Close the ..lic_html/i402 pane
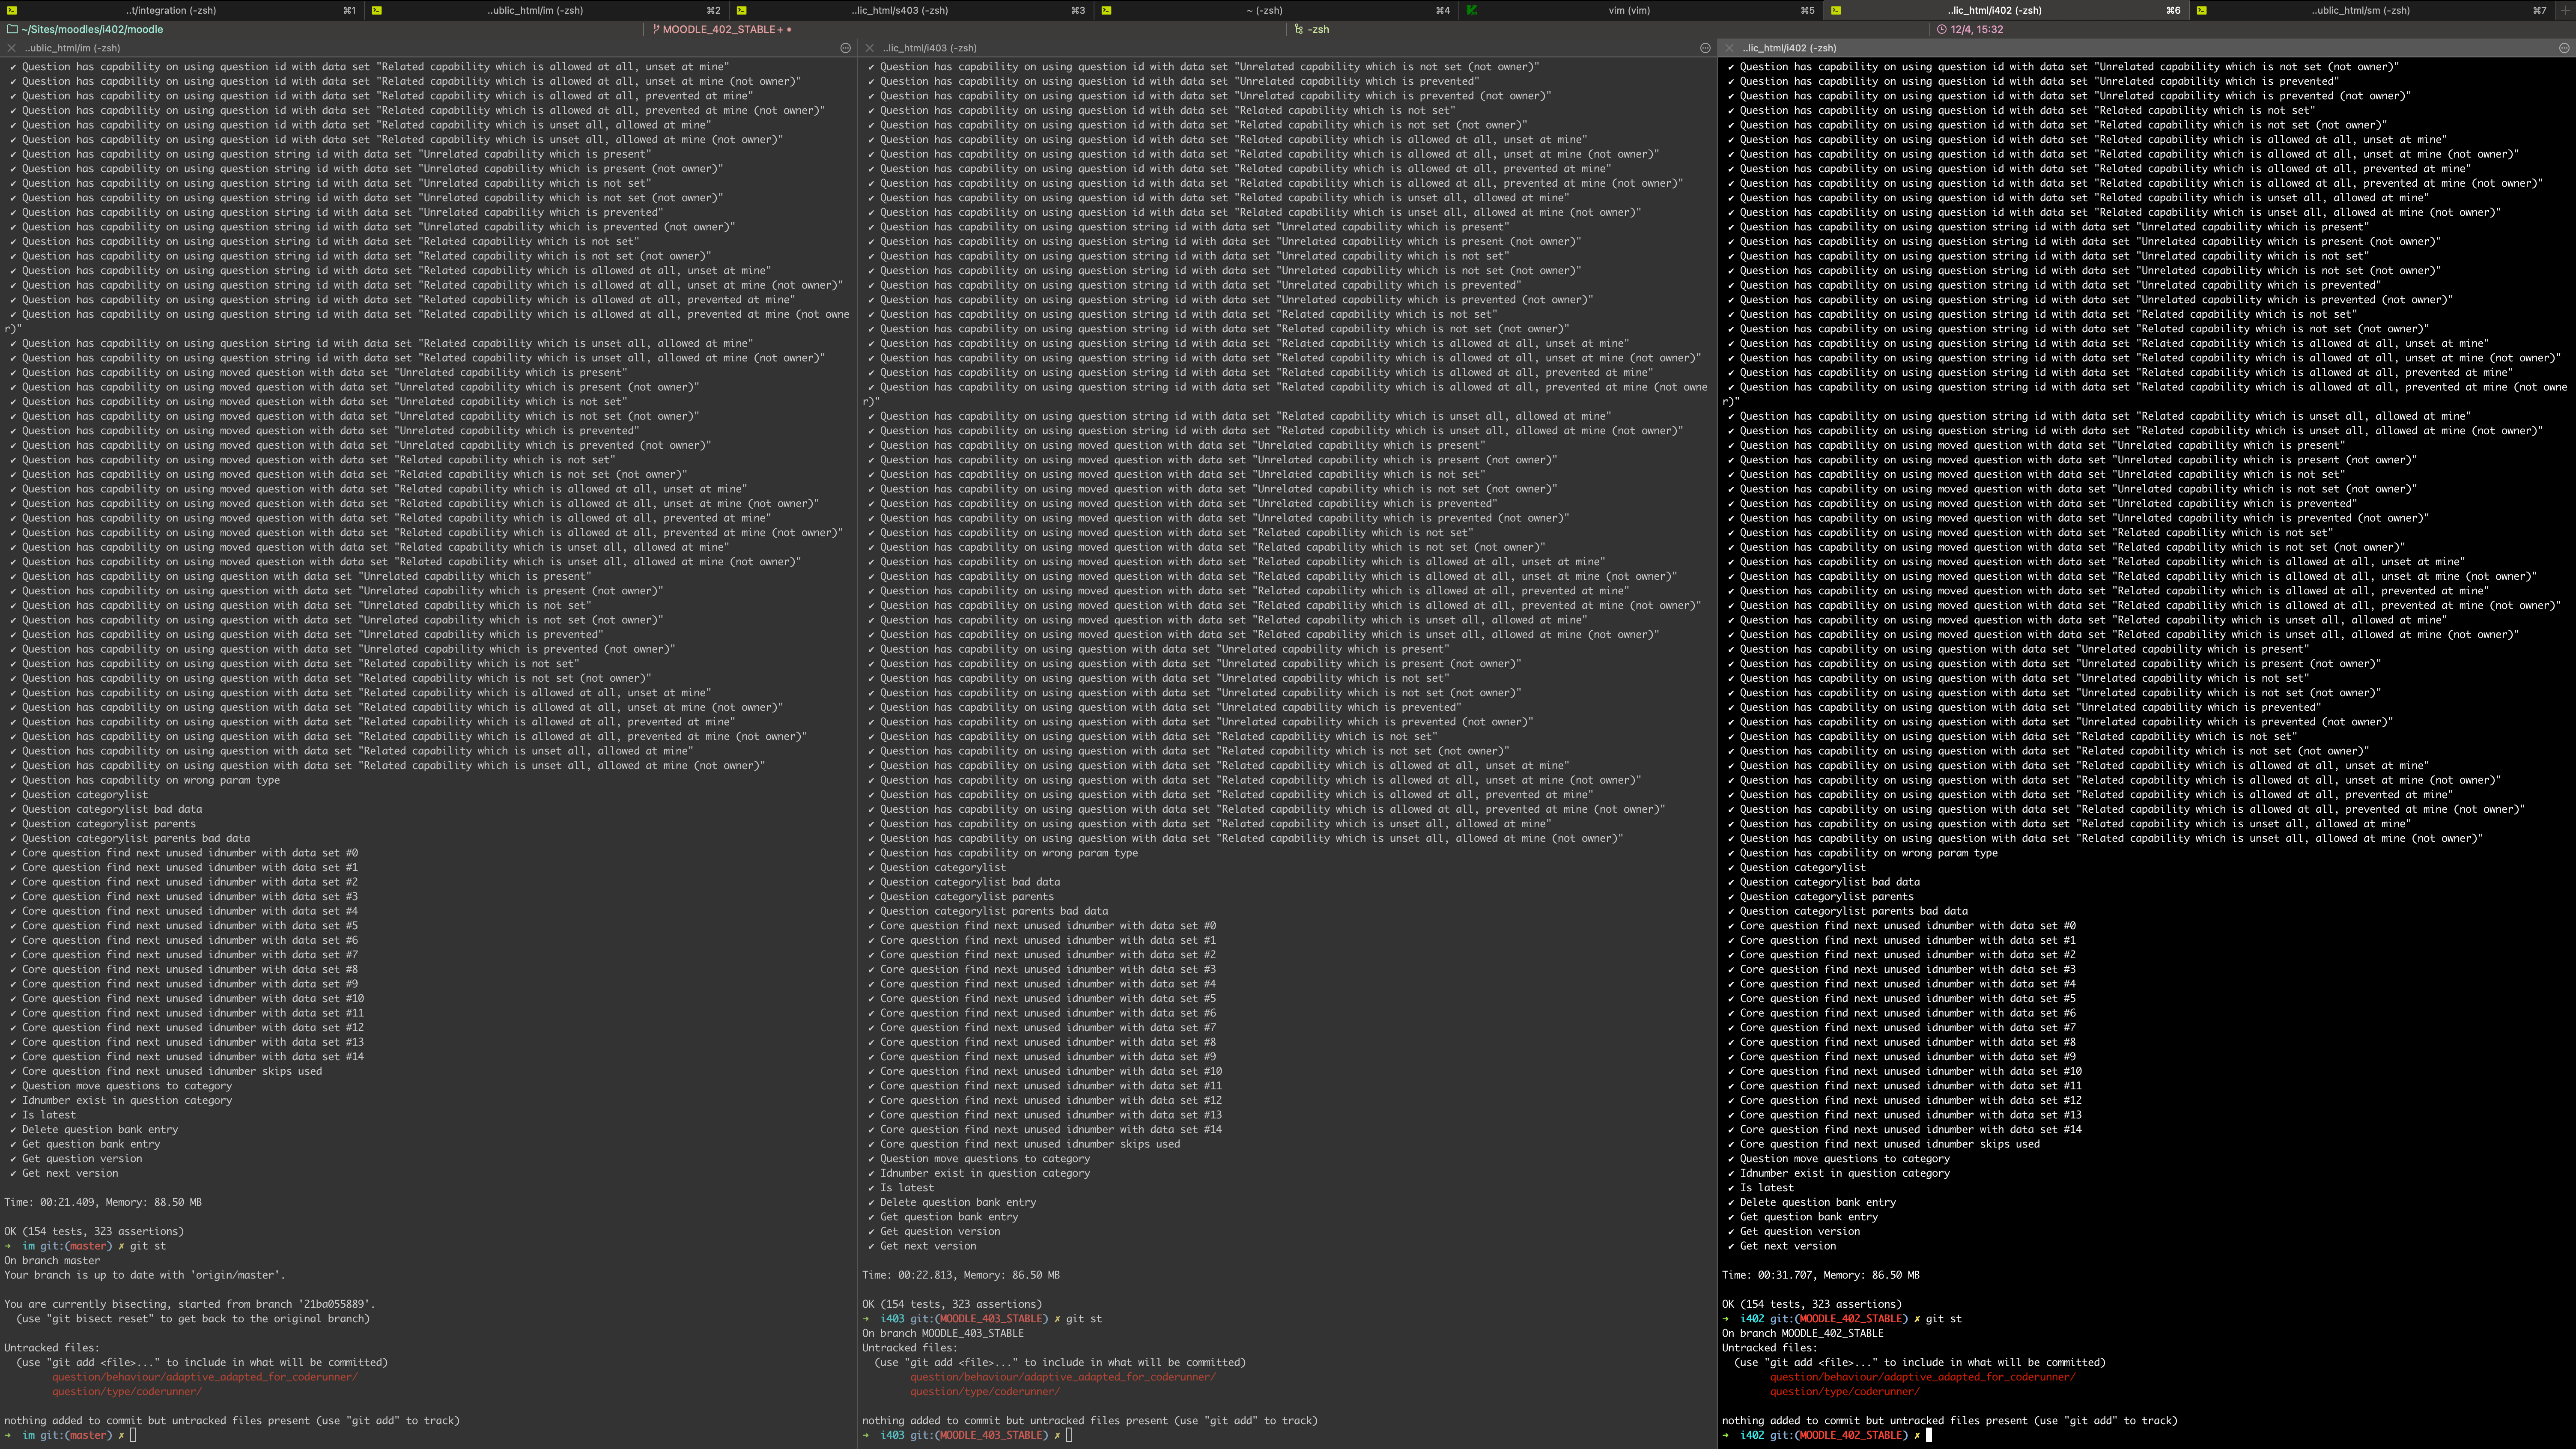Image resolution: width=2576 pixels, height=1449 pixels. 1728,48
